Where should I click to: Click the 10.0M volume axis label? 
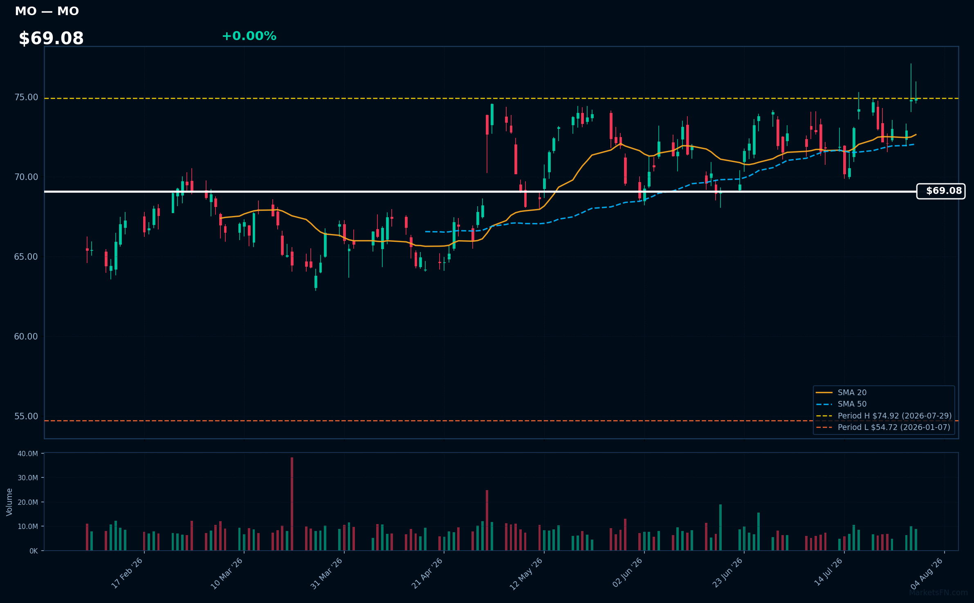tap(28, 526)
